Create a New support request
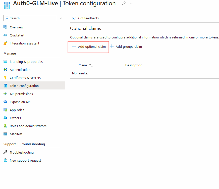 point(25,161)
